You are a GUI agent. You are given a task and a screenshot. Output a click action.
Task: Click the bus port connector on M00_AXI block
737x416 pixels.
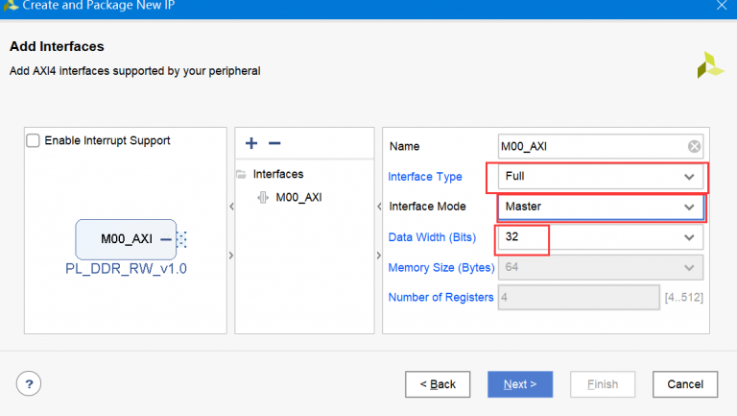(181, 238)
